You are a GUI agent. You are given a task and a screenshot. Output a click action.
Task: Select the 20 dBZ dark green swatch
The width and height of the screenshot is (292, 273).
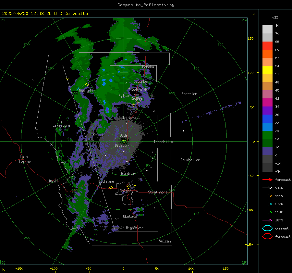(267, 143)
